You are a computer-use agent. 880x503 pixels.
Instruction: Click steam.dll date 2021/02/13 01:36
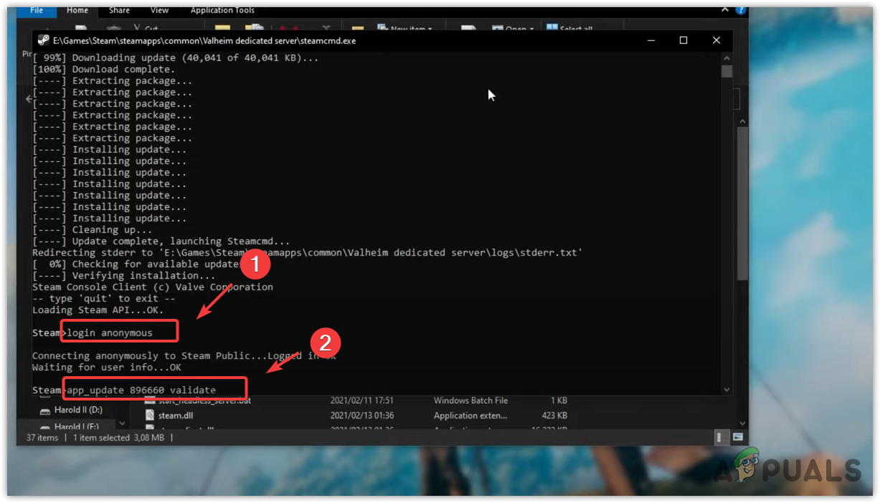[x=362, y=416]
